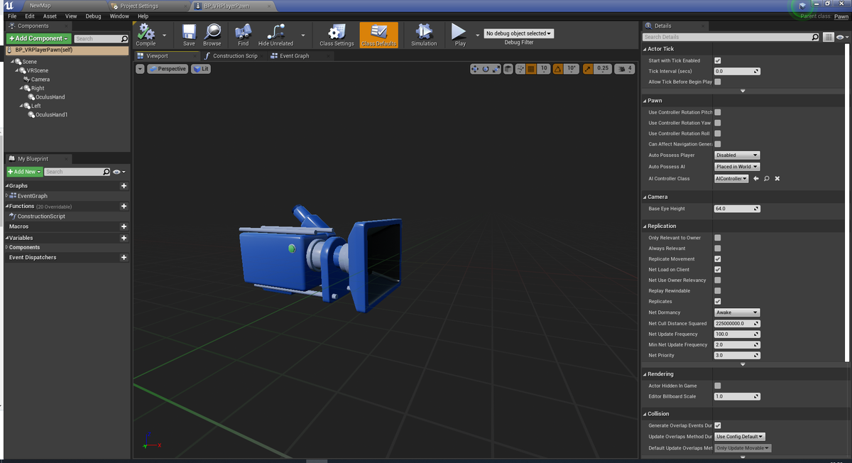Image resolution: width=852 pixels, height=463 pixels.
Task: Open the Debug menu
Action: 93,16
